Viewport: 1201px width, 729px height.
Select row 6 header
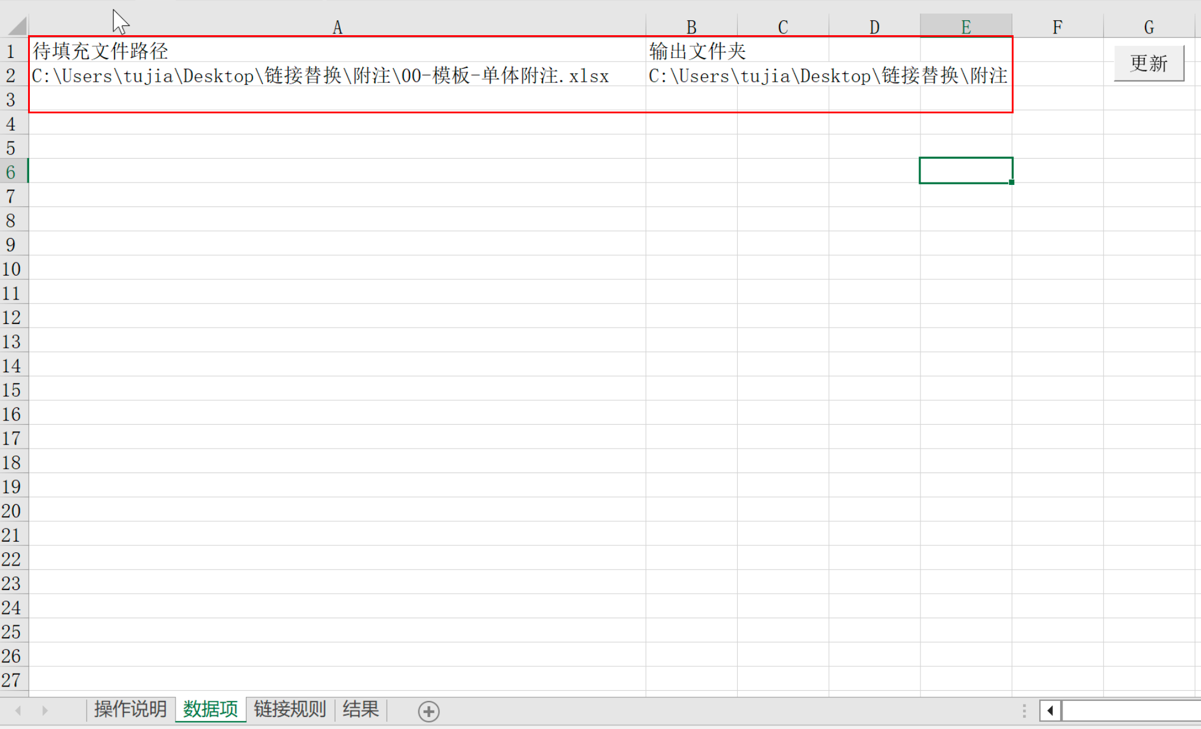pos(14,172)
